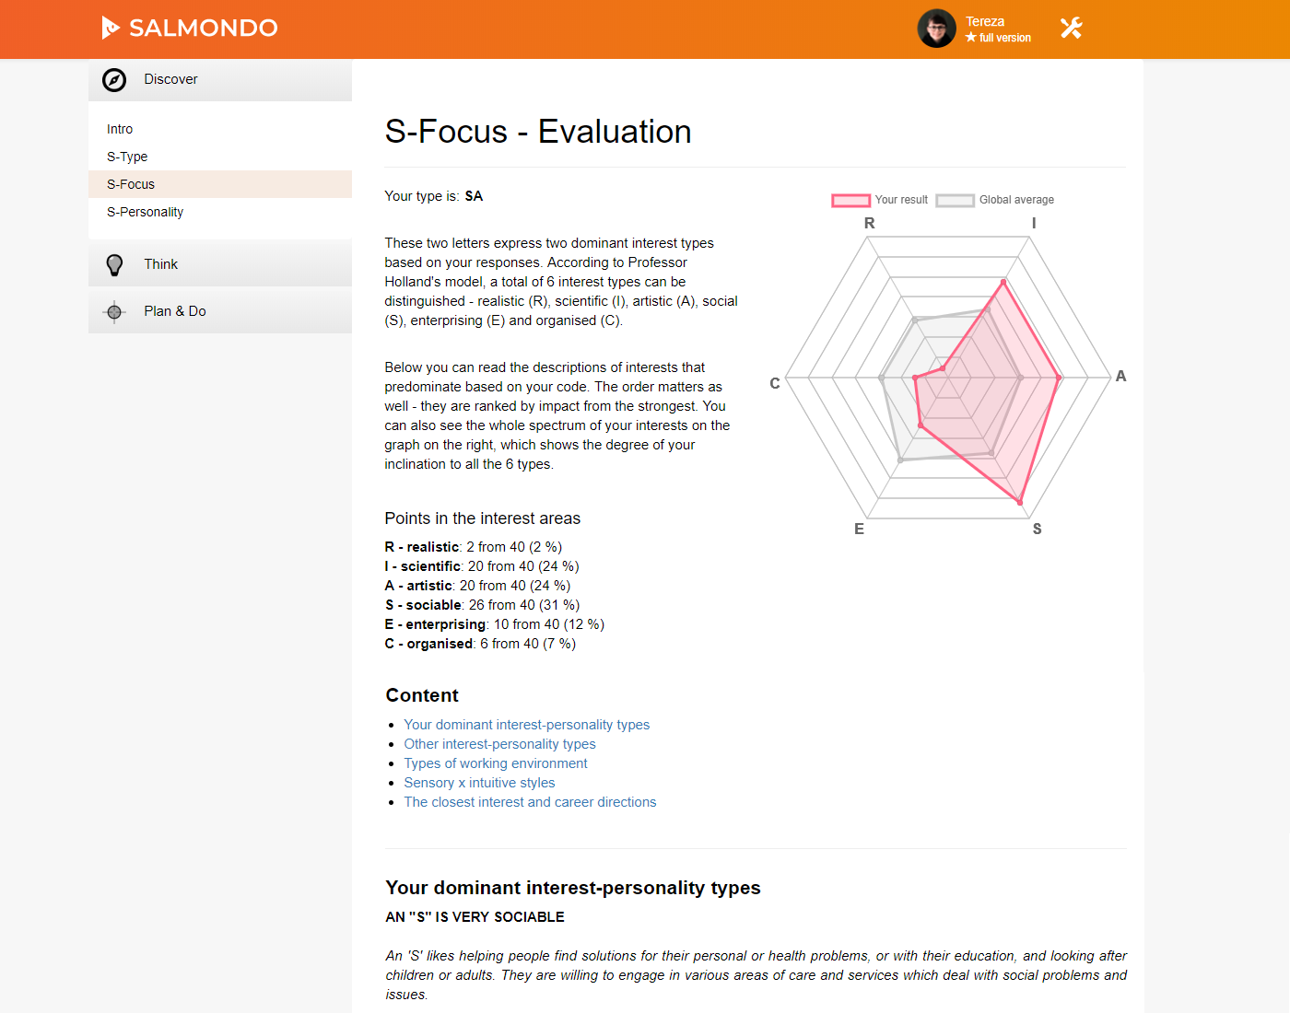Open the tools wrench settings icon
Screen dimensions: 1290x1013
coord(1071,29)
